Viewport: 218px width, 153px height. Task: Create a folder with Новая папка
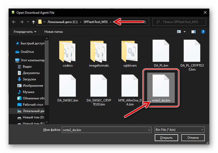53,32
